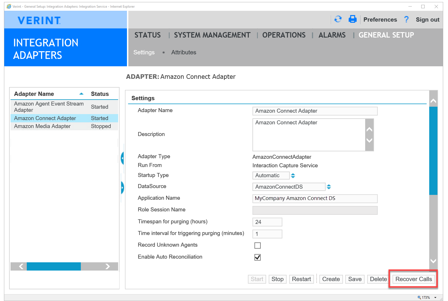The image size is (448, 301).
Task: Click the Sign out link
Action: tap(428, 19)
